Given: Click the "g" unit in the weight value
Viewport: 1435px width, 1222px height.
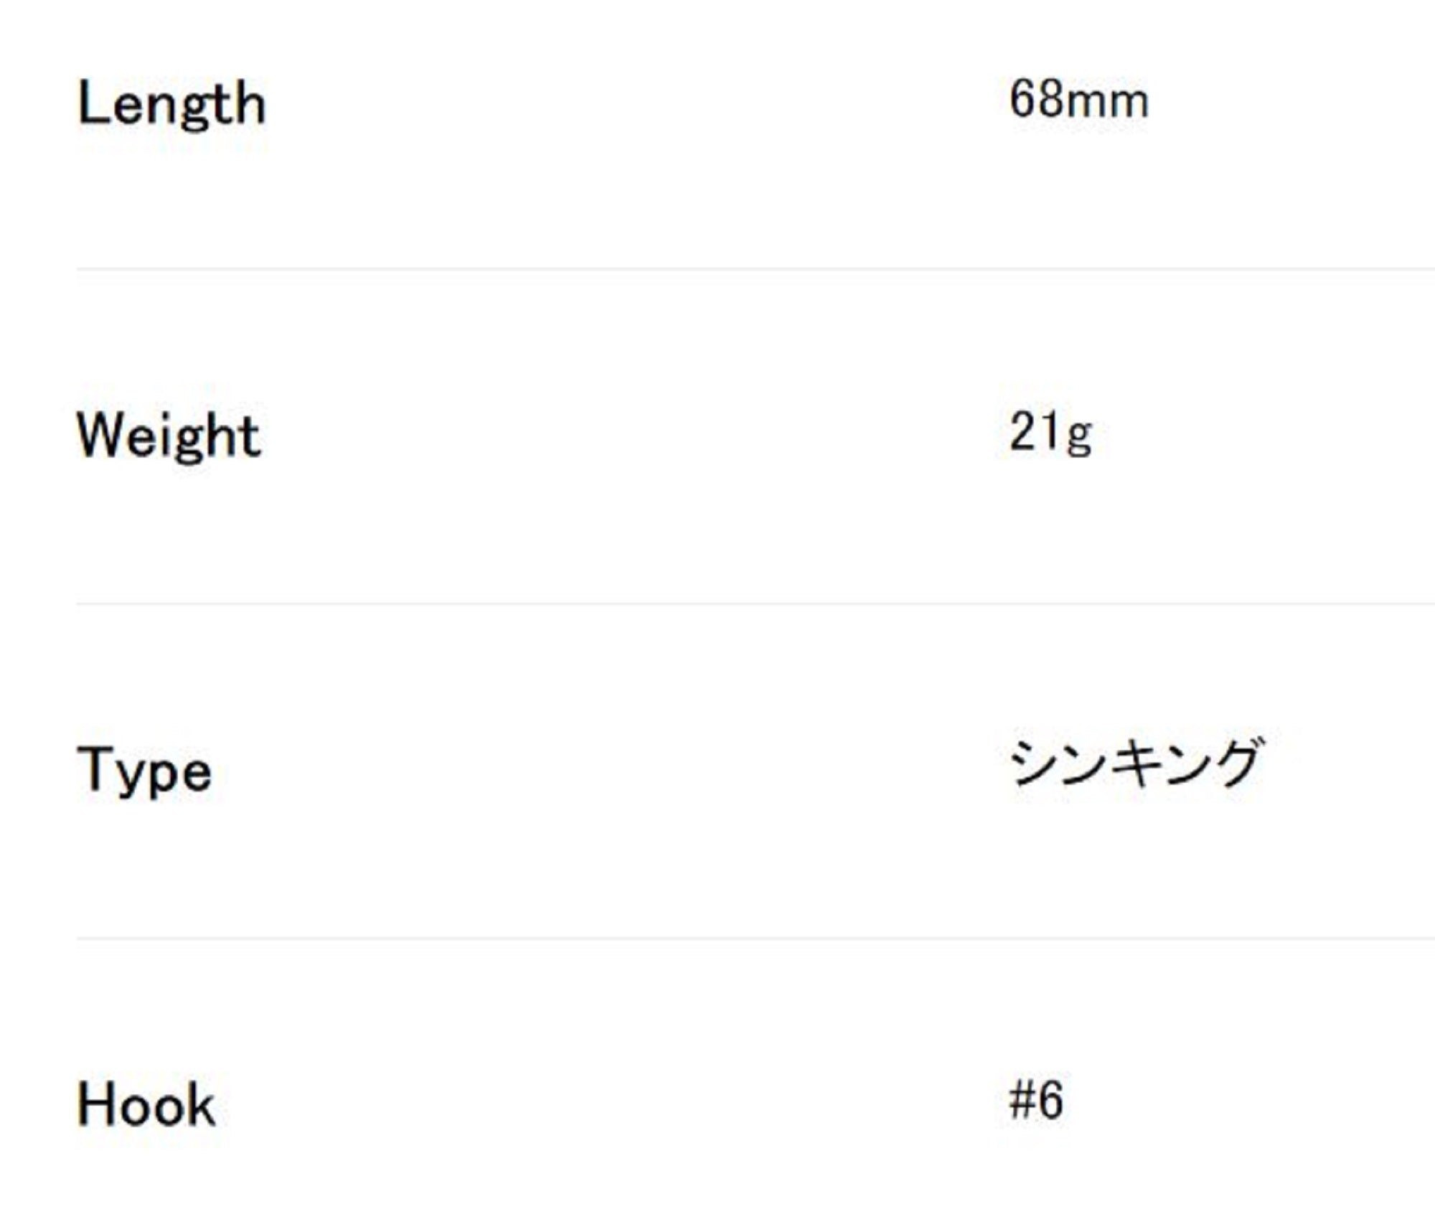Looking at the screenshot, I should (x=1078, y=436).
